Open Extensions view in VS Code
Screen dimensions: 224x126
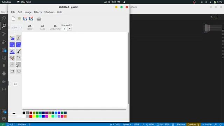[4, 50]
